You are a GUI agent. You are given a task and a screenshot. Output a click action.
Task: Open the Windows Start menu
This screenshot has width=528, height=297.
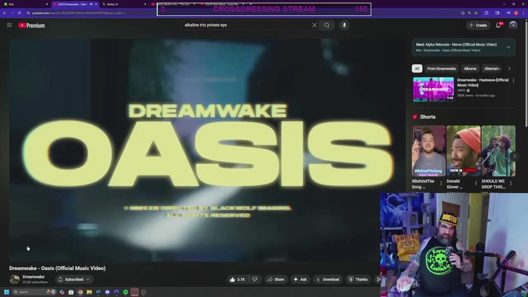(7, 292)
